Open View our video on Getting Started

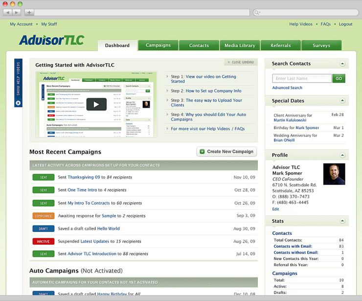(204, 79)
